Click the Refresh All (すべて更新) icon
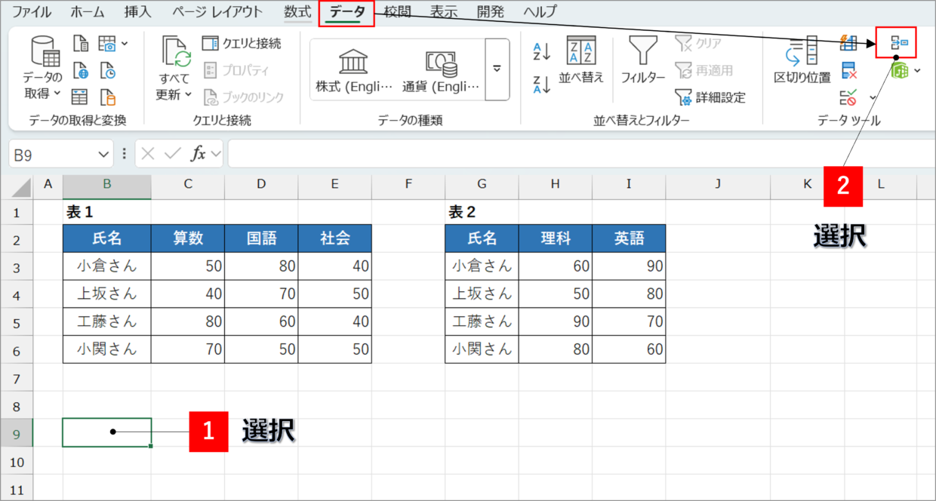The width and height of the screenshot is (936, 501). coord(177,51)
